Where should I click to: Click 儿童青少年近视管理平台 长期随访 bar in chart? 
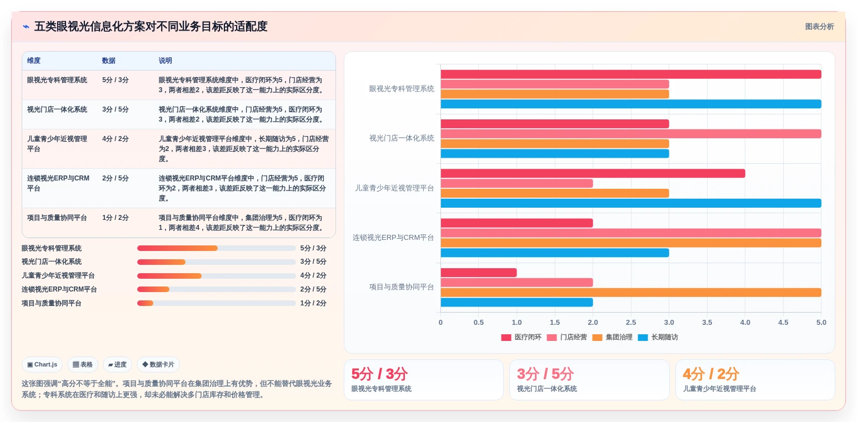631,203
